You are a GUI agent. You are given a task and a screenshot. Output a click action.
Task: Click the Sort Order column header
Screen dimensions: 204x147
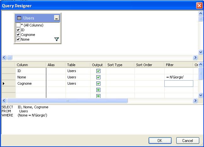149,65
